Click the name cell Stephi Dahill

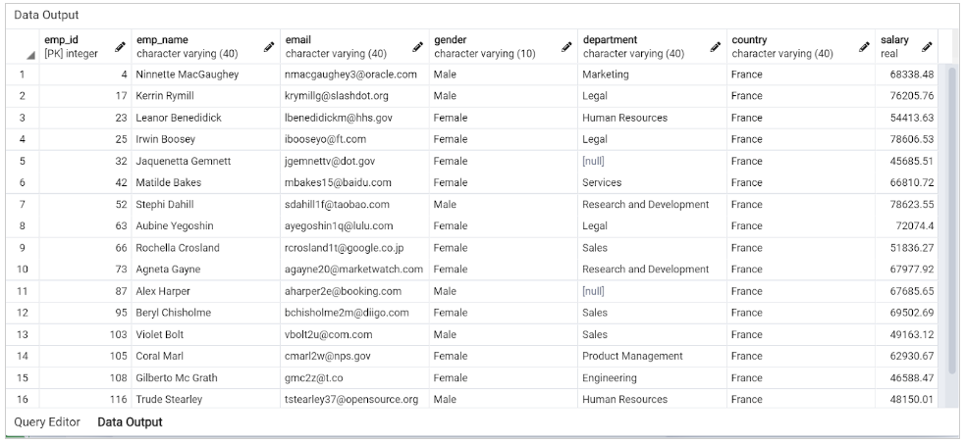(206, 205)
